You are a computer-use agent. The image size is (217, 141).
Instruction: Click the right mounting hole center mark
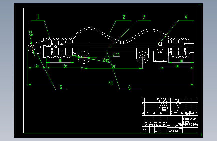pyautogui.click(x=143, y=57)
